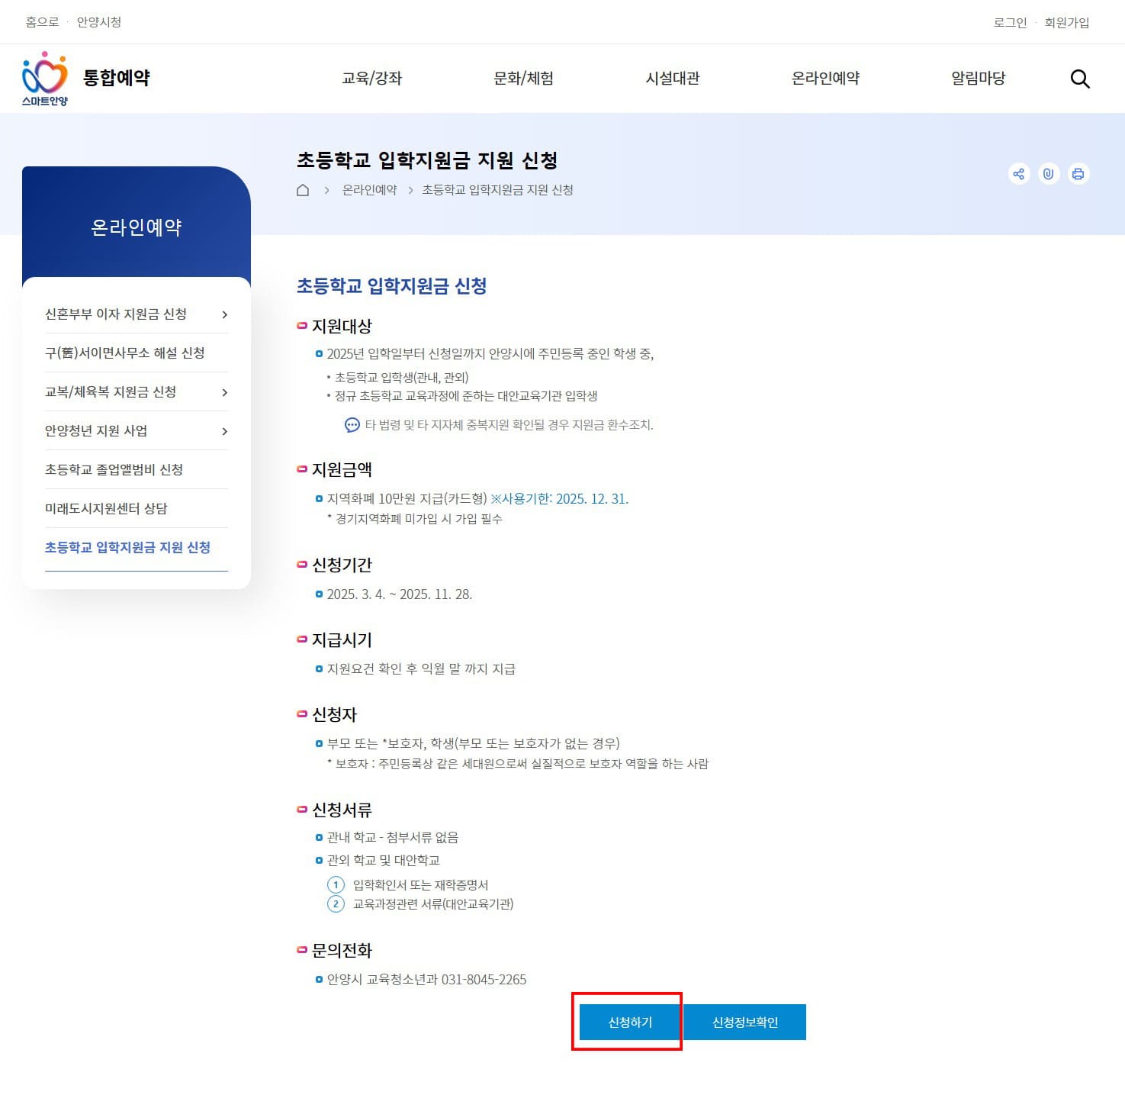Image resolution: width=1125 pixels, height=1095 pixels.
Task: Click the 신청하기 button
Action: (628, 1022)
